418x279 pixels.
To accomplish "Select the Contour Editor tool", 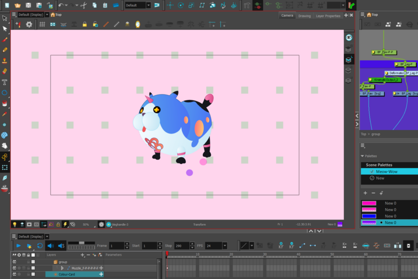I will [x=5, y=28].
